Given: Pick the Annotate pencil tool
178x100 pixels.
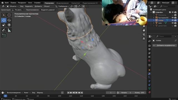Looking at the screenshot, I should pos(4,30).
